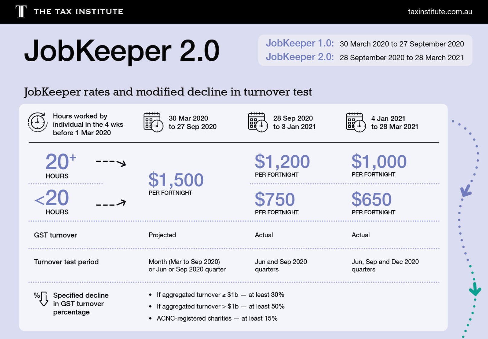This screenshot has width=488, height=339.
Task: Select "JobKeeper 2.0:" label in dates box
Action: (x=300, y=57)
